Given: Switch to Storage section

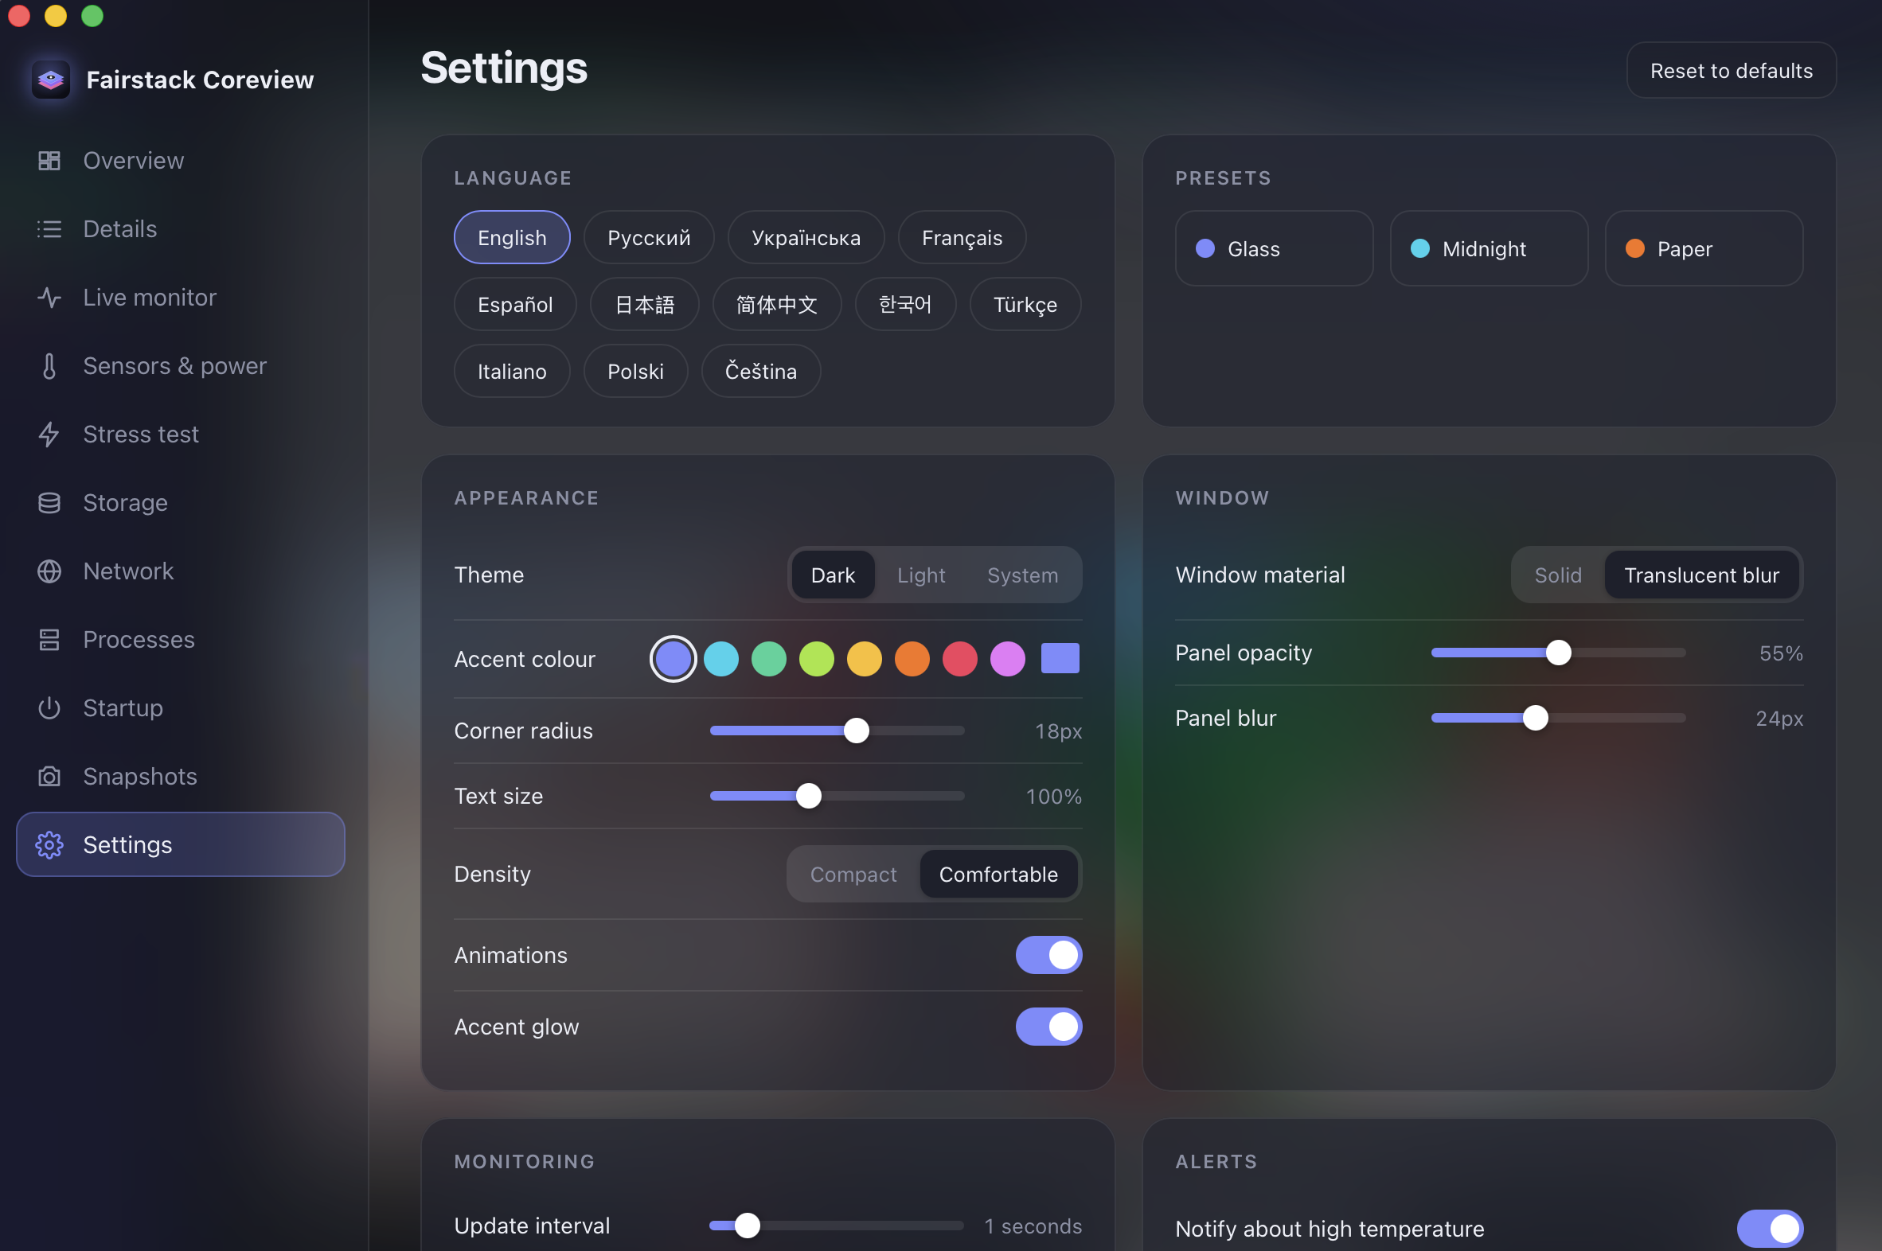Looking at the screenshot, I should click(x=181, y=503).
